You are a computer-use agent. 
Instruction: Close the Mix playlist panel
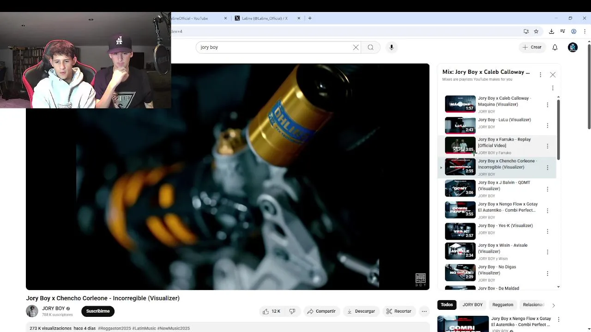(x=553, y=75)
